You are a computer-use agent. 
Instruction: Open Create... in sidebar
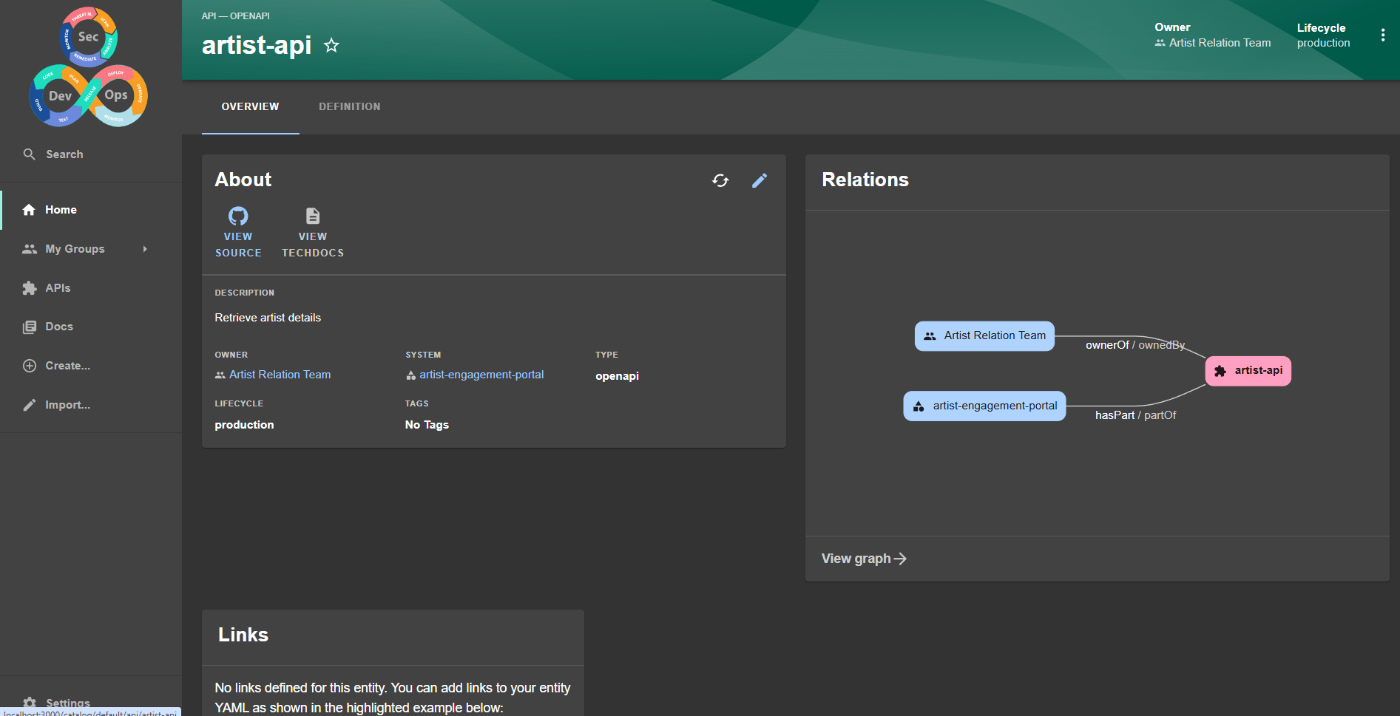coord(67,366)
